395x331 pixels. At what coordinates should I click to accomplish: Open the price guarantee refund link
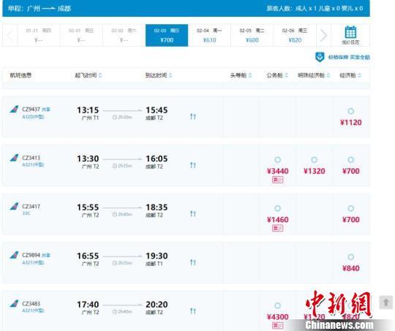pos(349,58)
